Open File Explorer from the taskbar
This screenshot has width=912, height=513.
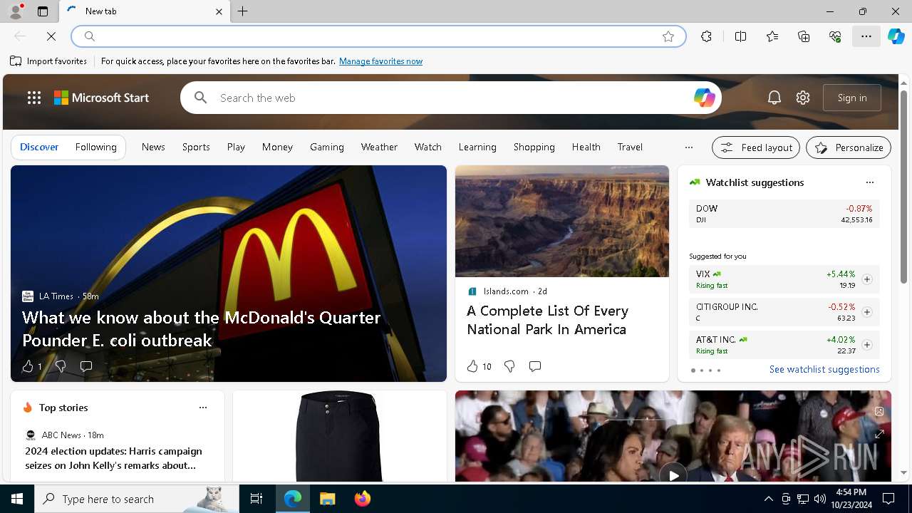click(x=327, y=499)
